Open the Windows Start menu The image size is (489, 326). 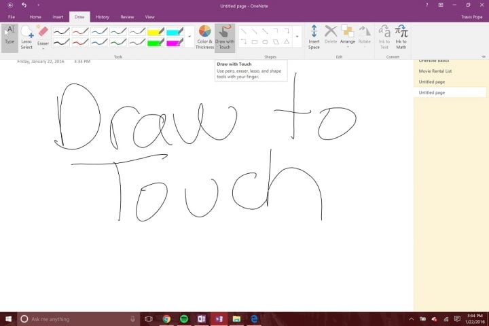click(x=8, y=319)
